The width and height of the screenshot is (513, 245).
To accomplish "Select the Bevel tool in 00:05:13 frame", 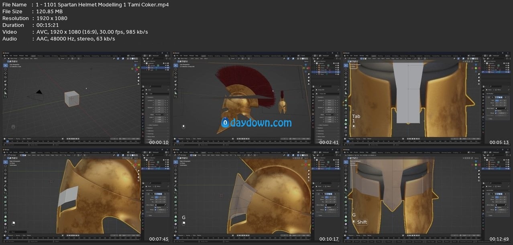I will coord(346,109).
